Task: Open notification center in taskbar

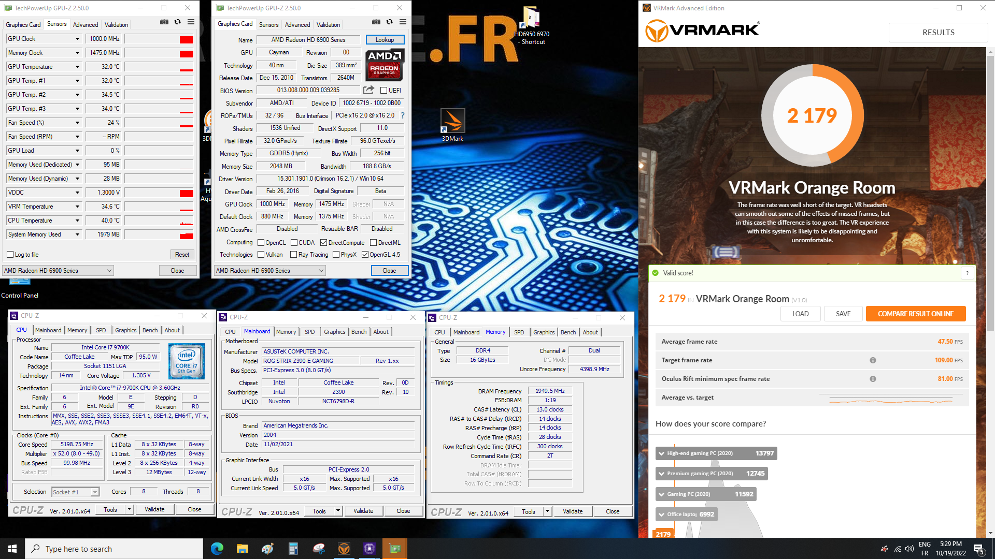Action: pyautogui.click(x=979, y=549)
